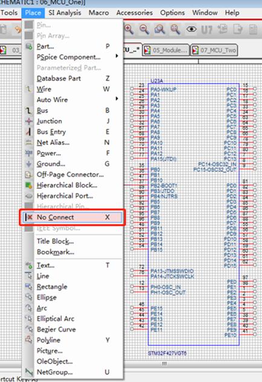Open the Options menu

[x=173, y=13]
